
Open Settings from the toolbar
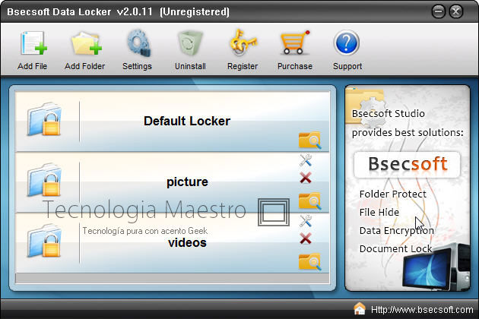(138, 43)
